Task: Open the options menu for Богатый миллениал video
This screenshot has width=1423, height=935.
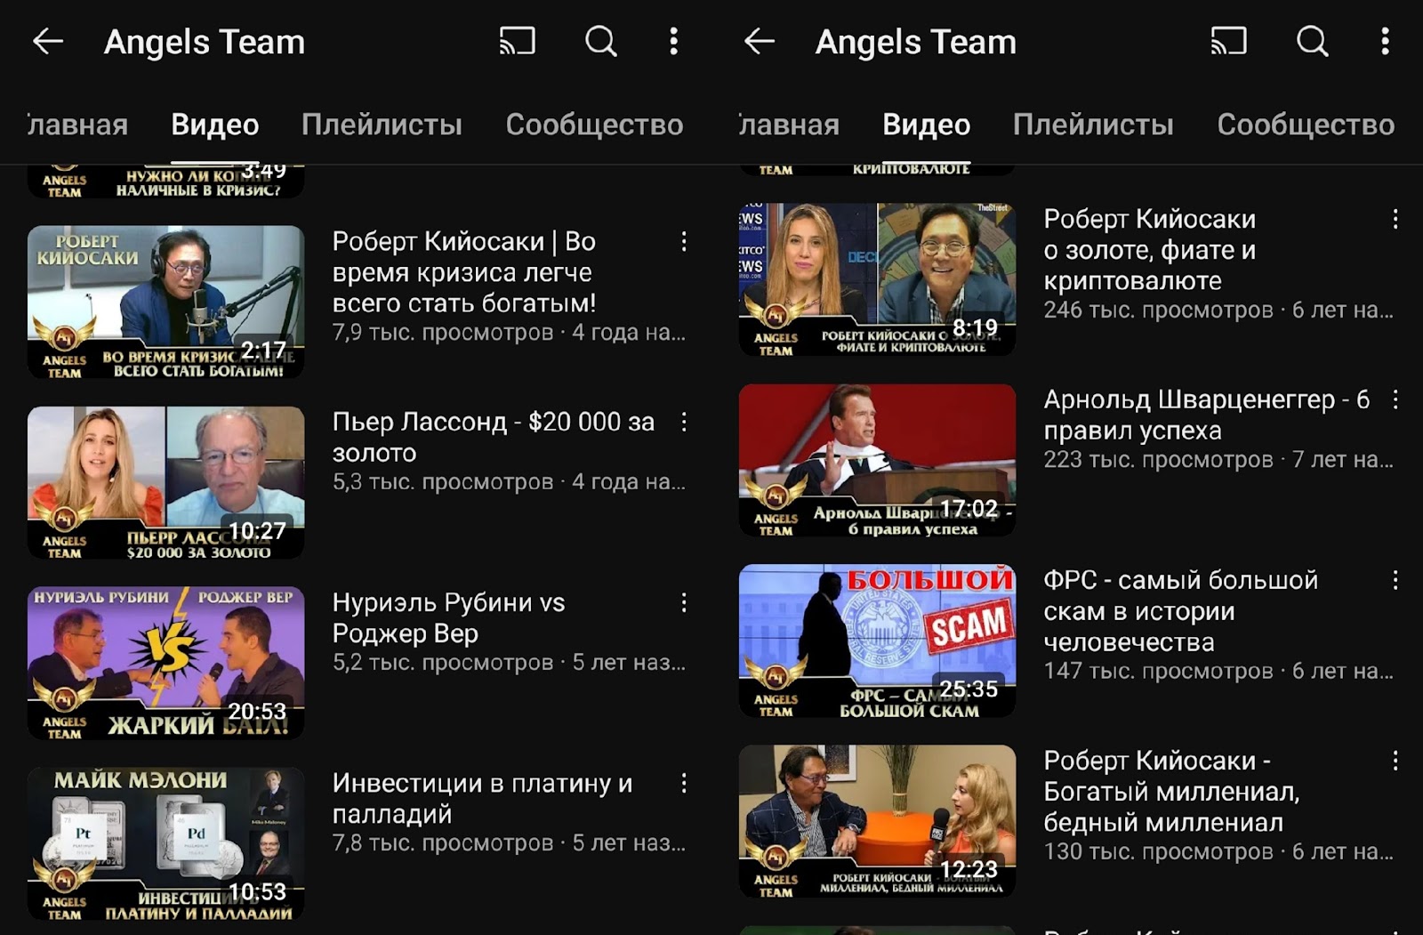Action: click(1395, 761)
